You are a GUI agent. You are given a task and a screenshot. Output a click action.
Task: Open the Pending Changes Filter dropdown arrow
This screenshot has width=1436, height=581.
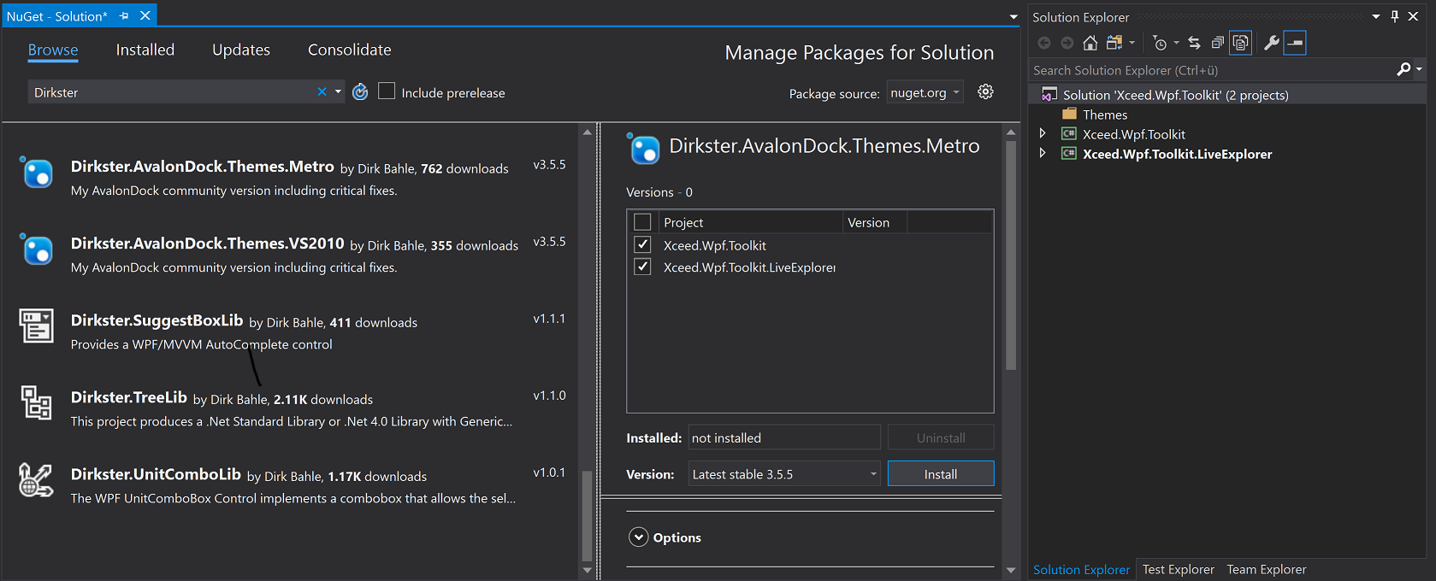tap(1176, 43)
